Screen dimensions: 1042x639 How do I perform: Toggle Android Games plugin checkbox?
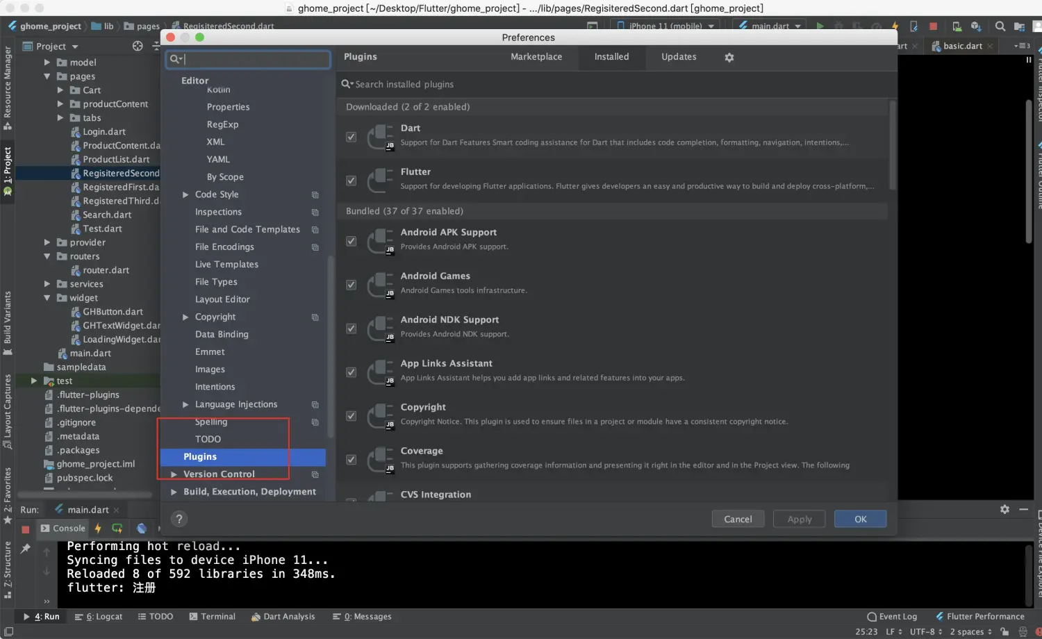(x=352, y=285)
